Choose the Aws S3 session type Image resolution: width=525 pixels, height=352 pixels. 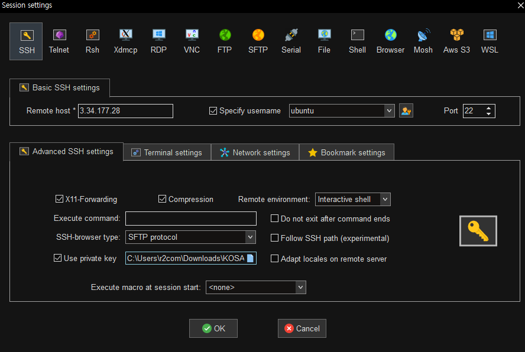[456, 41]
